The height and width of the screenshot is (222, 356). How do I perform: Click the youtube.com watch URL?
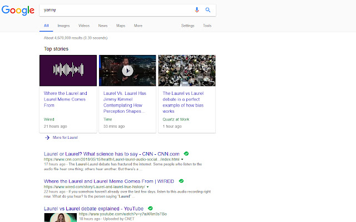coord(123,214)
